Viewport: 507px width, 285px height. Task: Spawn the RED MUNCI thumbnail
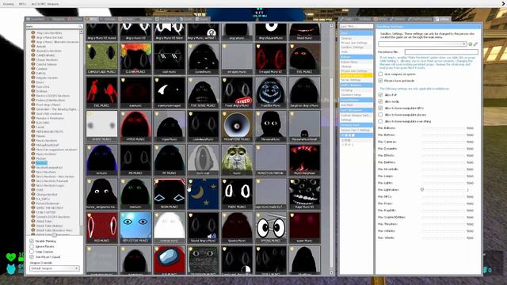(102, 228)
